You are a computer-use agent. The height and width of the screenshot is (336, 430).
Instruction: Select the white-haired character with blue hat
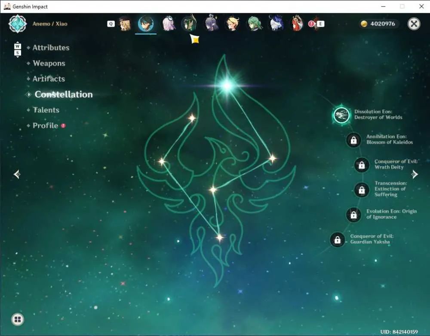click(276, 24)
